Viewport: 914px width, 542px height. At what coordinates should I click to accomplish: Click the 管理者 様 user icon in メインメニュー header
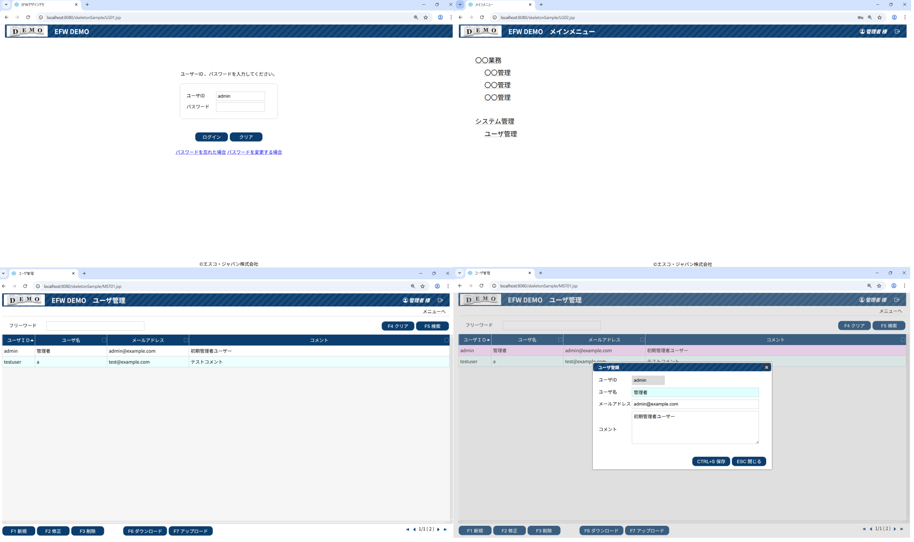click(862, 31)
